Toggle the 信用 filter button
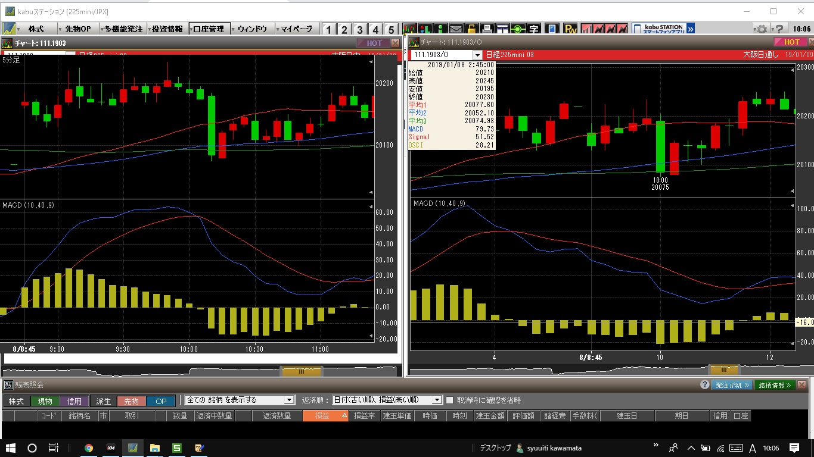814x457 pixels. click(74, 401)
